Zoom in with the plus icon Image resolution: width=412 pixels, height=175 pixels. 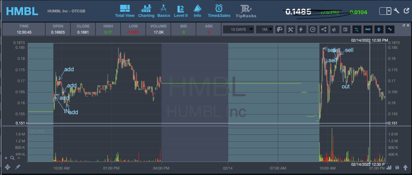tap(6, 158)
